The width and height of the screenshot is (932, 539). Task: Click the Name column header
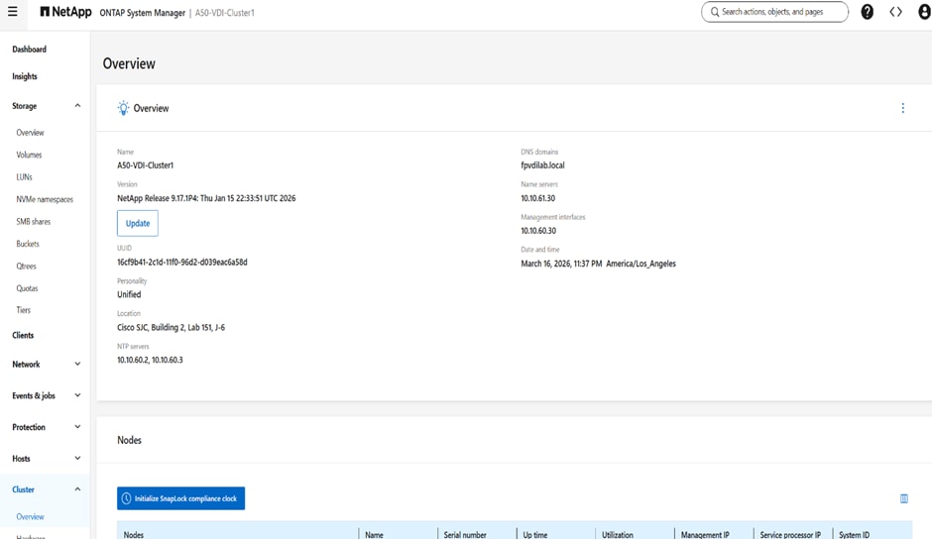click(374, 535)
